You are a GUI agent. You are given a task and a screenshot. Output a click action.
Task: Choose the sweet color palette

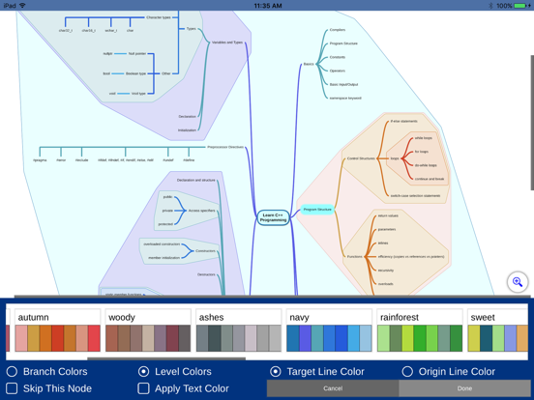pos(497,330)
